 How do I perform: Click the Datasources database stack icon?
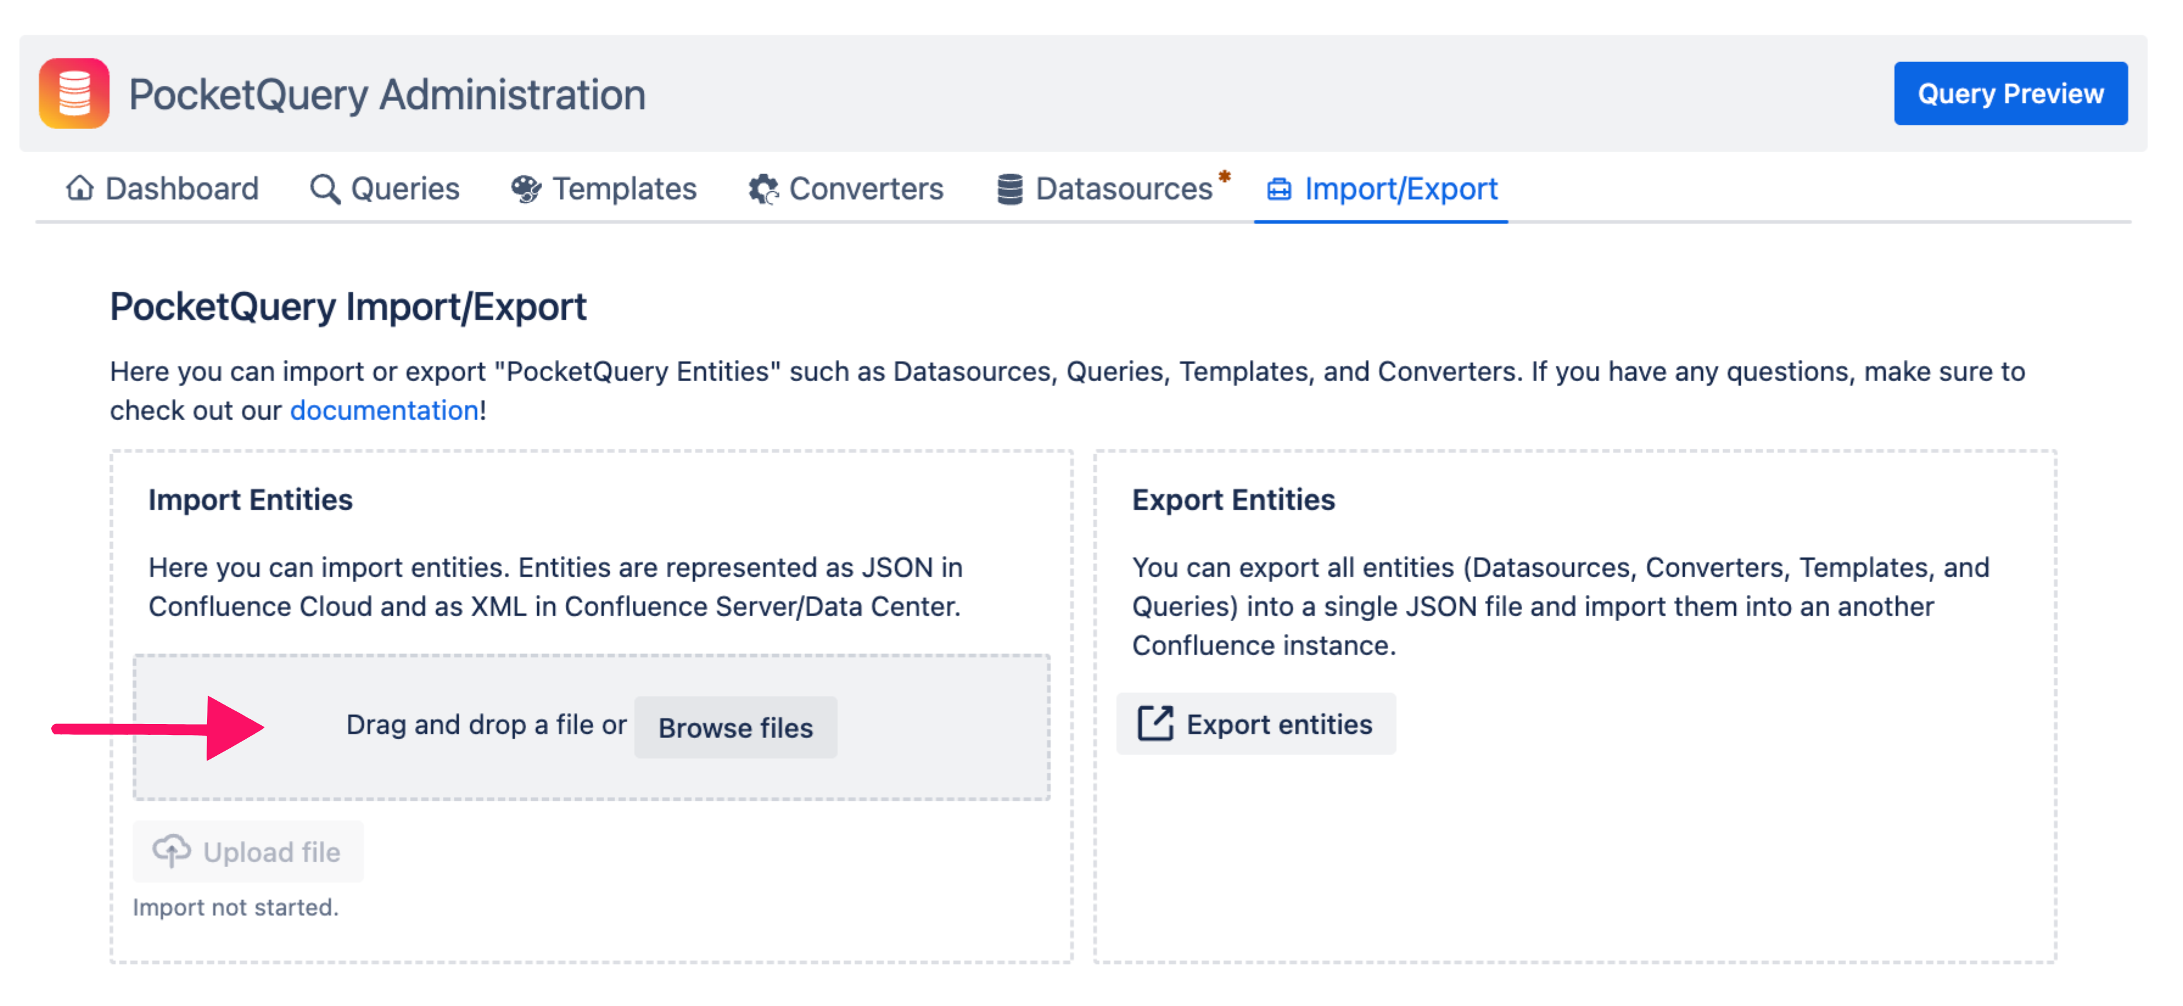point(1009,188)
